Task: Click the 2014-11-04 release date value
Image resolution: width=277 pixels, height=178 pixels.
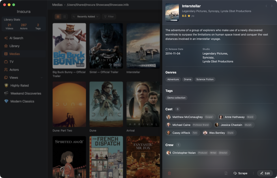Action: point(173,53)
